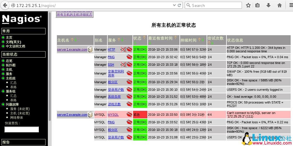Go to the browser home page icon
Screen dimensions: 293x146
point(279,5)
